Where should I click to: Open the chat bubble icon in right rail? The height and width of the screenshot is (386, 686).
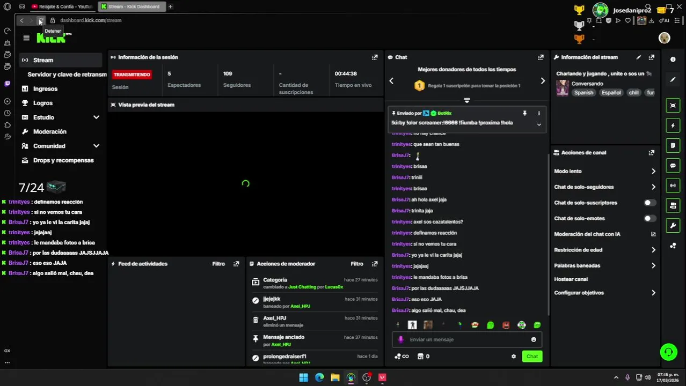tap(673, 166)
